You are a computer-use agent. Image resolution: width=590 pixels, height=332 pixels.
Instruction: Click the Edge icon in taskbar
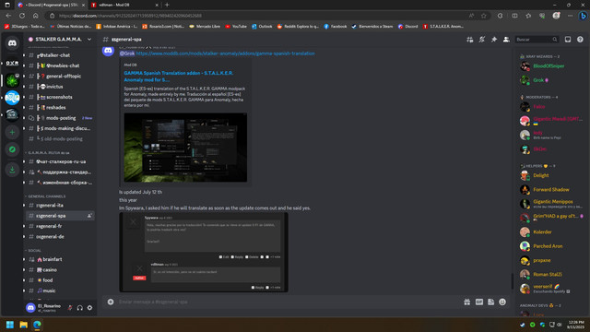(x=37, y=325)
